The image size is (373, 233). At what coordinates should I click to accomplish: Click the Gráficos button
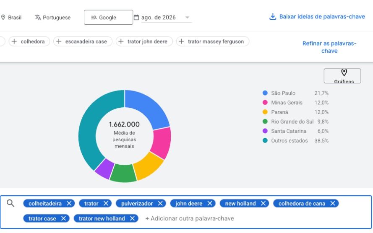[342, 76]
